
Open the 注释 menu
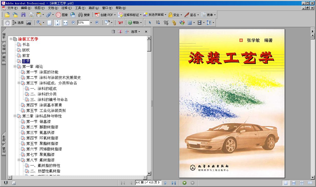[66, 8]
